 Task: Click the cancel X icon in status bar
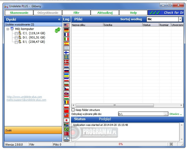tap(171, 144)
